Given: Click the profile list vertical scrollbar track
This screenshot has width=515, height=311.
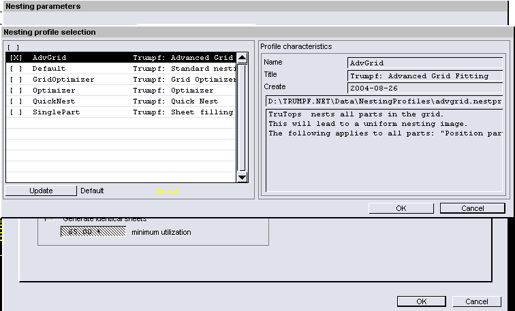Looking at the screenshot, I should [242, 118].
